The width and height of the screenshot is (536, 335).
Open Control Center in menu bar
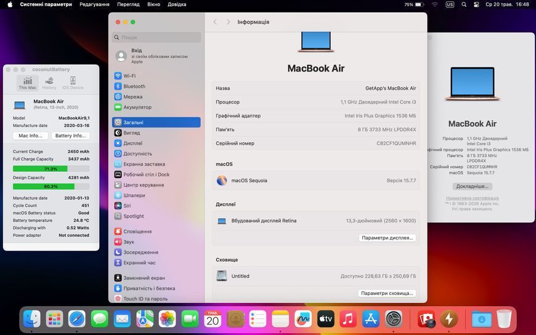pyautogui.click(x=476, y=4)
